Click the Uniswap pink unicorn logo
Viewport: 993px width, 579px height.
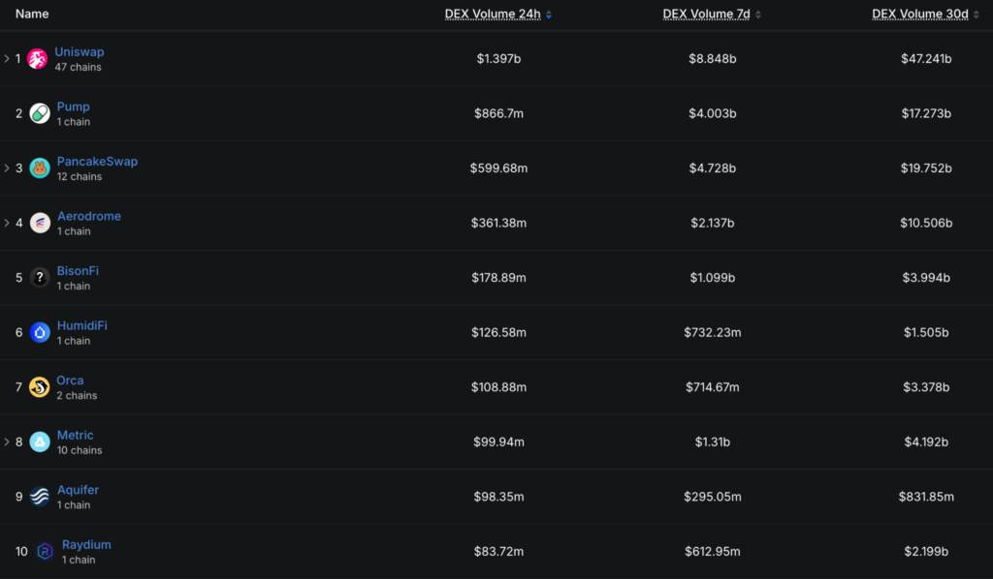click(x=37, y=59)
